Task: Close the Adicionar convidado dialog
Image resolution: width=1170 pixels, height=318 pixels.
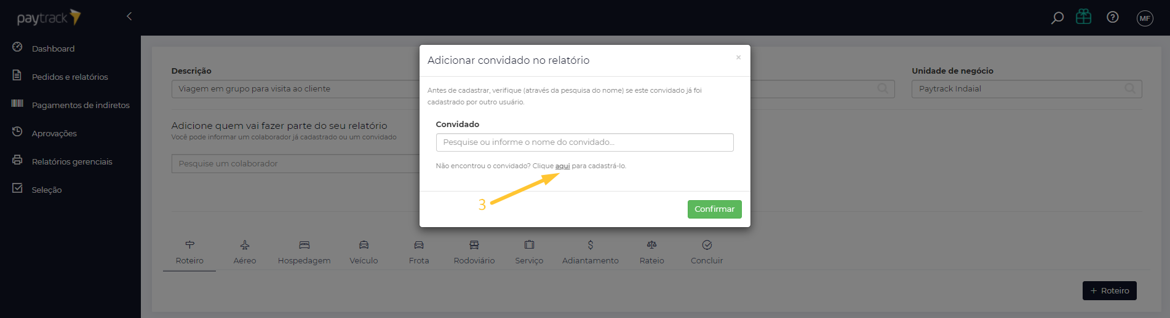Action: click(x=738, y=58)
